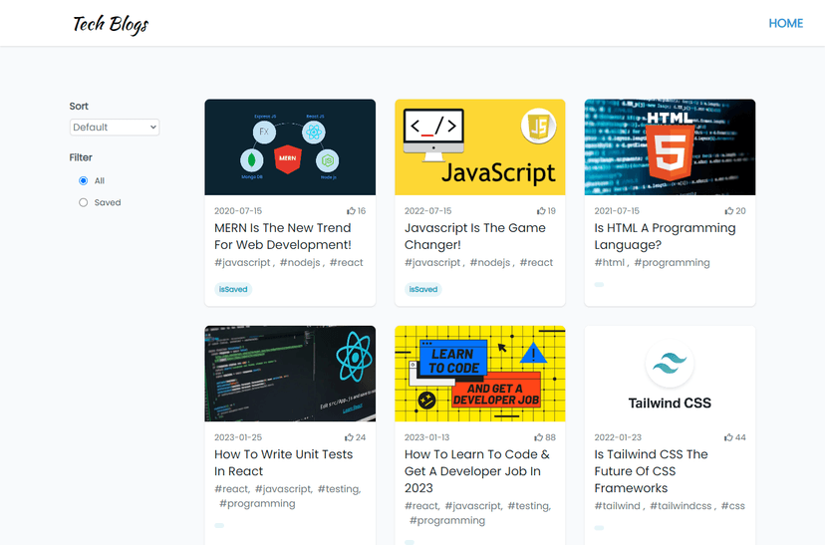Select the Saved filter radio button

[83, 202]
